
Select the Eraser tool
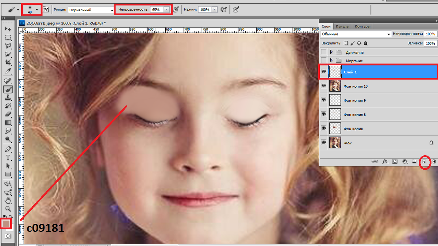(x=8, y=114)
